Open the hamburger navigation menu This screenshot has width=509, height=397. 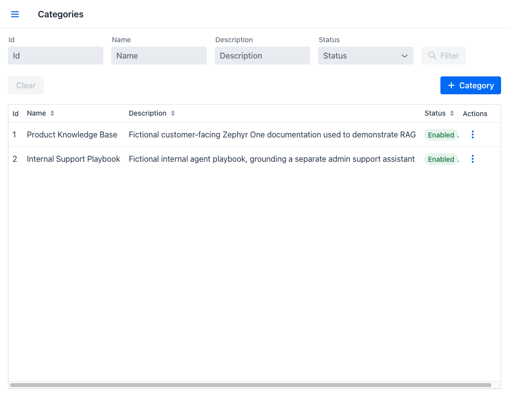tap(15, 14)
